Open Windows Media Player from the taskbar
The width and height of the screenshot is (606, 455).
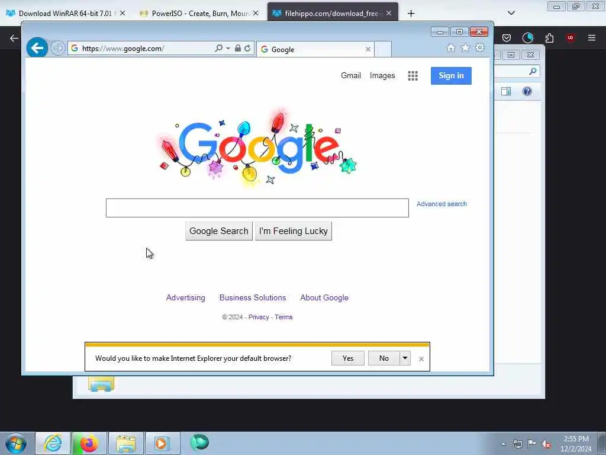pos(162,443)
